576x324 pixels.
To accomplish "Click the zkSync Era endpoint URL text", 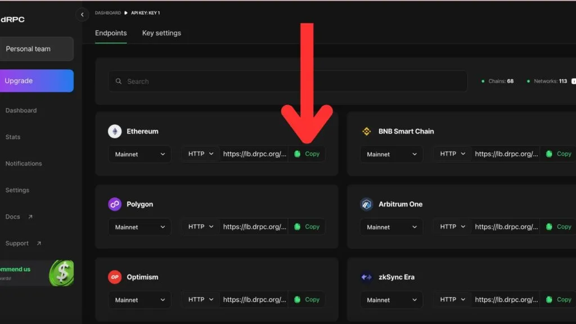I will tap(507, 299).
